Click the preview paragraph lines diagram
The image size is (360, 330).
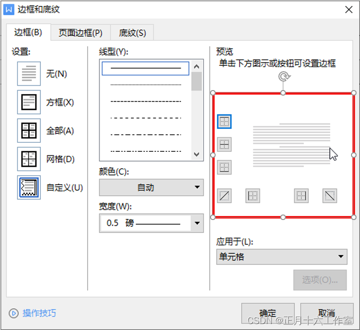[292, 145]
